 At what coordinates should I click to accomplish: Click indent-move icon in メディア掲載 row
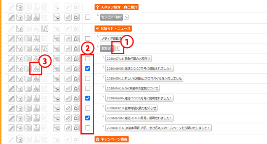point(56,39)
